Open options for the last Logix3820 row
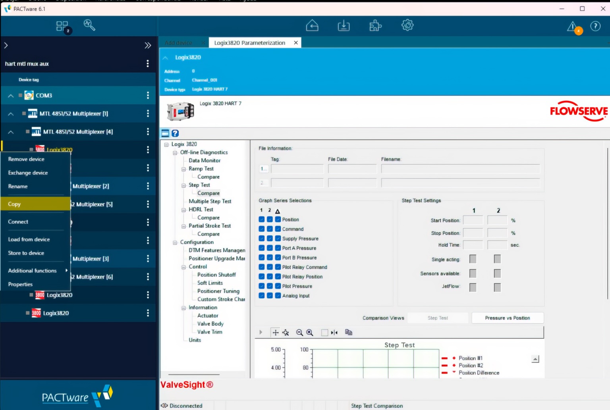The image size is (610, 410). coord(148,313)
